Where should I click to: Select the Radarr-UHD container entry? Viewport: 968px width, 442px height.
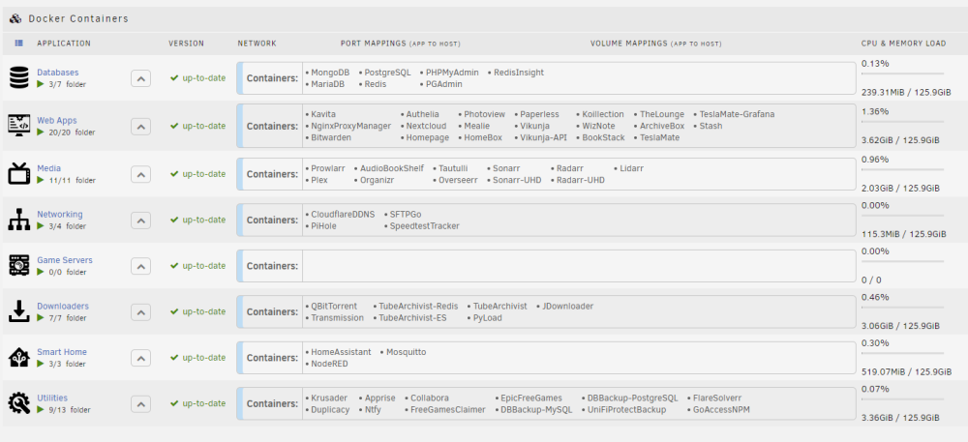(580, 180)
